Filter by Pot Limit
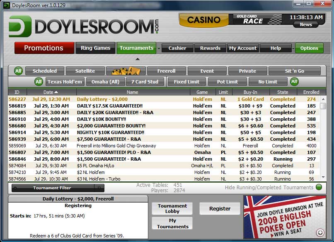This screenshot has height=242, width=334. point(227,82)
